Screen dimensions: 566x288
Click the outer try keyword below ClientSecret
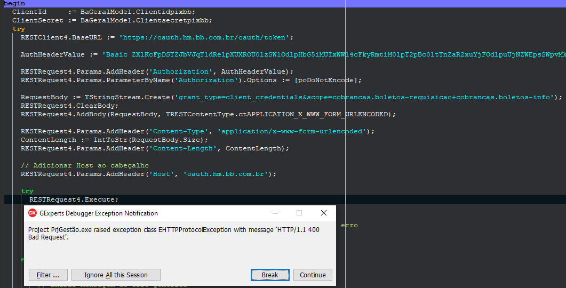click(x=19, y=29)
